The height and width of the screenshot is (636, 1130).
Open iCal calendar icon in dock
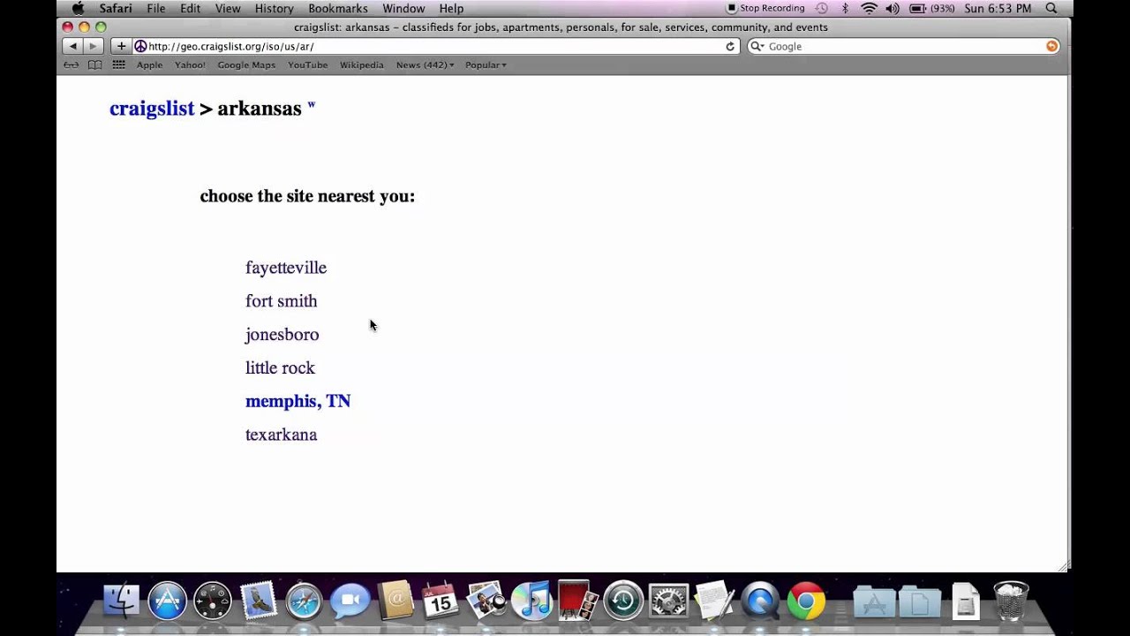(x=440, y=601)
